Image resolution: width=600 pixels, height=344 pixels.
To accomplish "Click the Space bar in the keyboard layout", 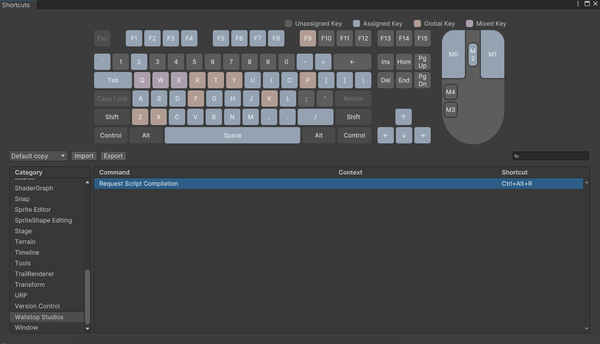I will pos(232,135).
